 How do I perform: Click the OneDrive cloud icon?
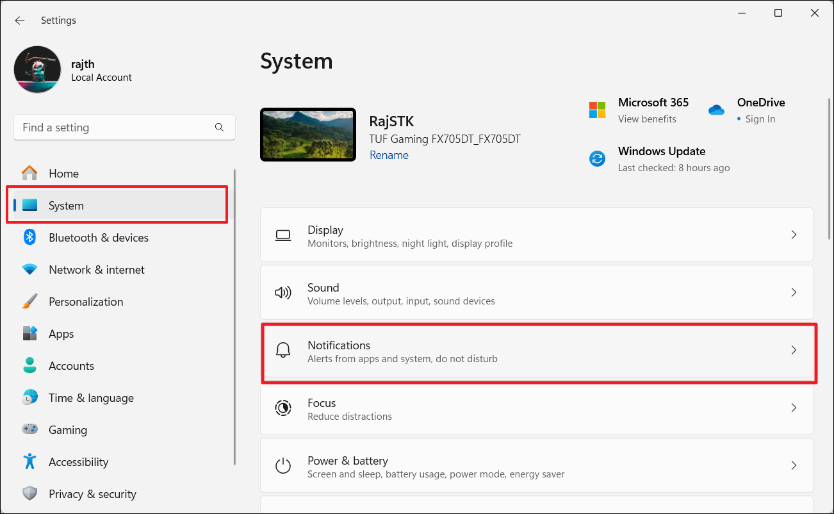(716, 110)
